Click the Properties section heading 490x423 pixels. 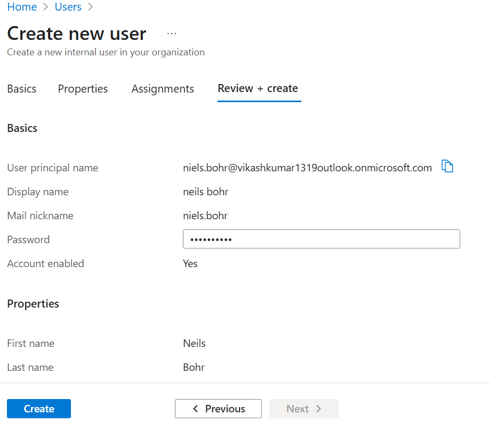pyautogui.click(x=33, y=304)
